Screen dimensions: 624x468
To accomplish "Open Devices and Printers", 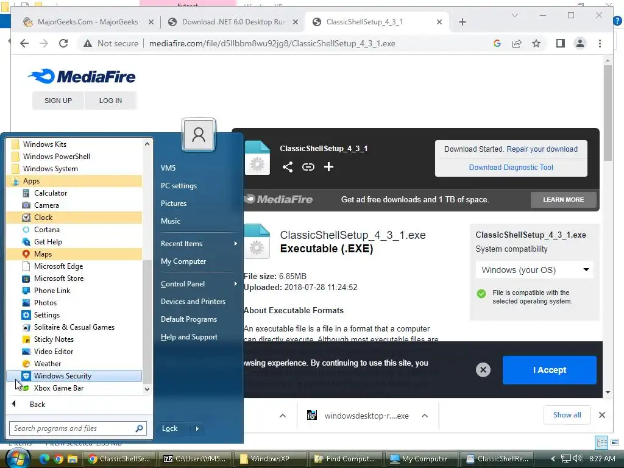I will click(193, 302).
